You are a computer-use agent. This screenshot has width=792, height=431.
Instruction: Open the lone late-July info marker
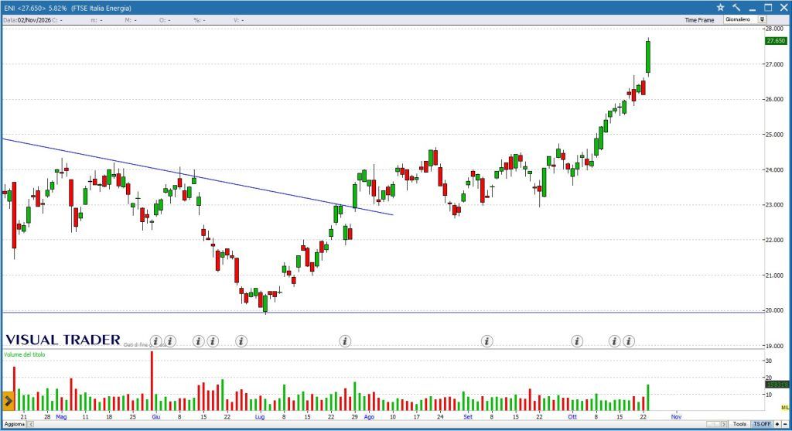[345, 341]
